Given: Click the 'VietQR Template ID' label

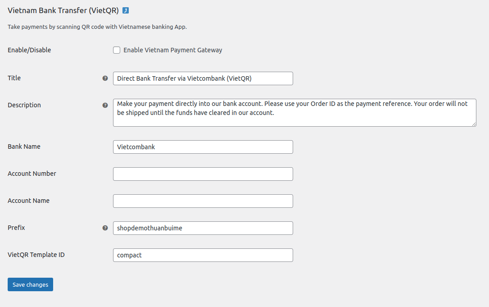Looking at the screenshot, I should pyautogui.click(x=36, y=255).
